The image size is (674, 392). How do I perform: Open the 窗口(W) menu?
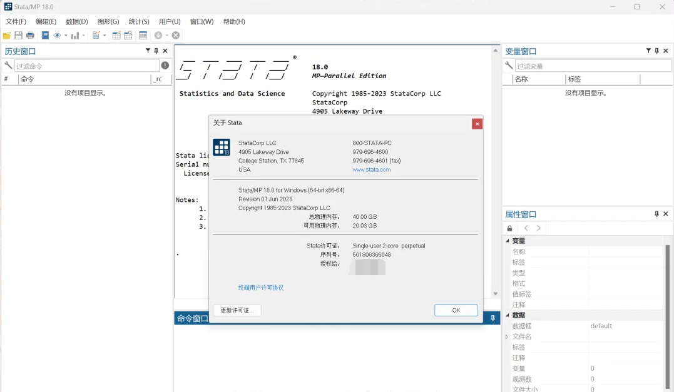(x=202, y=21)
